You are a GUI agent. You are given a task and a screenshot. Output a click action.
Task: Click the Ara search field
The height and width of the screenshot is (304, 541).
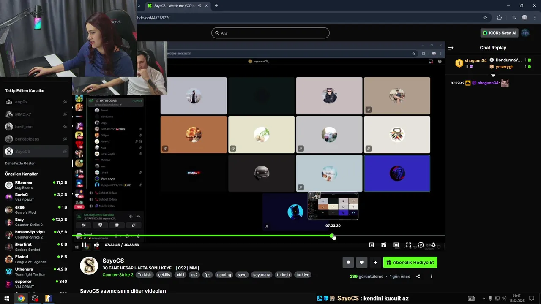pyautogui.click(x=270, y=33)
